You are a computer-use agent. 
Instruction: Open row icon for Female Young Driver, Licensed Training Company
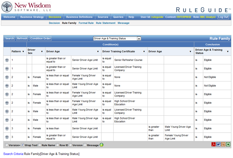(x=7, y=94)
